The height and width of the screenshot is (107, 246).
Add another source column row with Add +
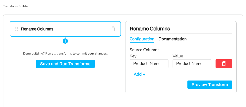[x=139, y=74]
